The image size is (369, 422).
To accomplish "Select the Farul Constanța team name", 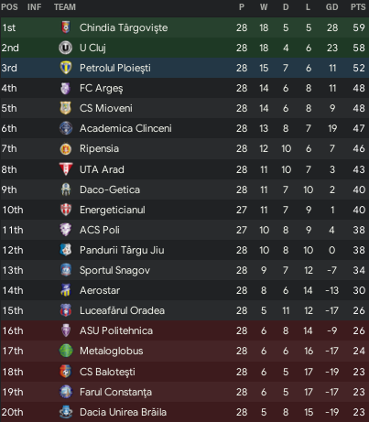I will [115, 392].
